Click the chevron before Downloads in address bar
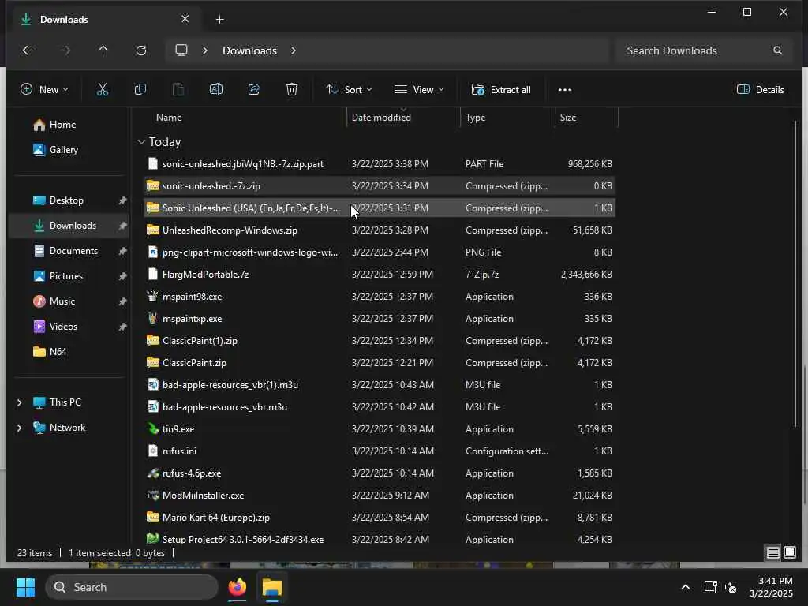 pos(205,50)
